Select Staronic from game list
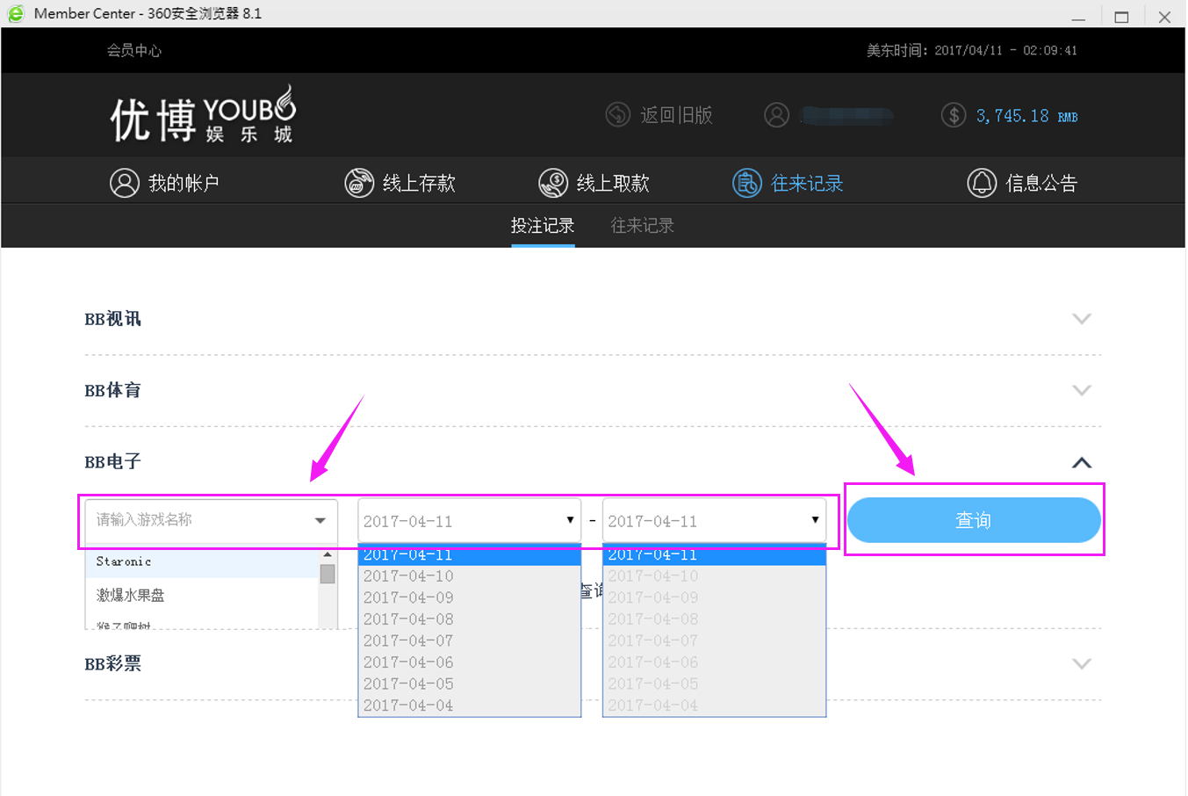 click(202, 562)
